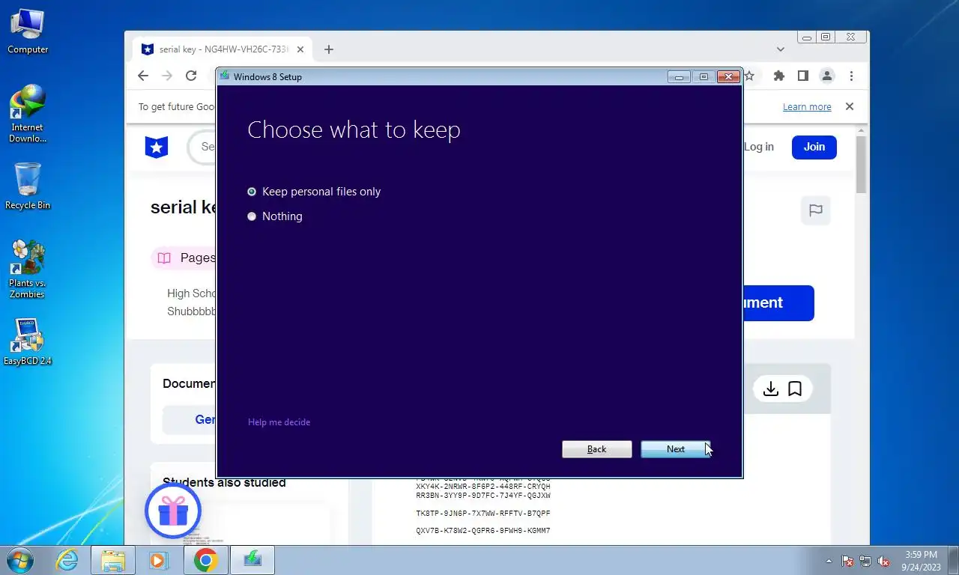Click the Pages book icon label
Image resolution: width=959 pixels, height=575 pixels.
coord(184,258)
